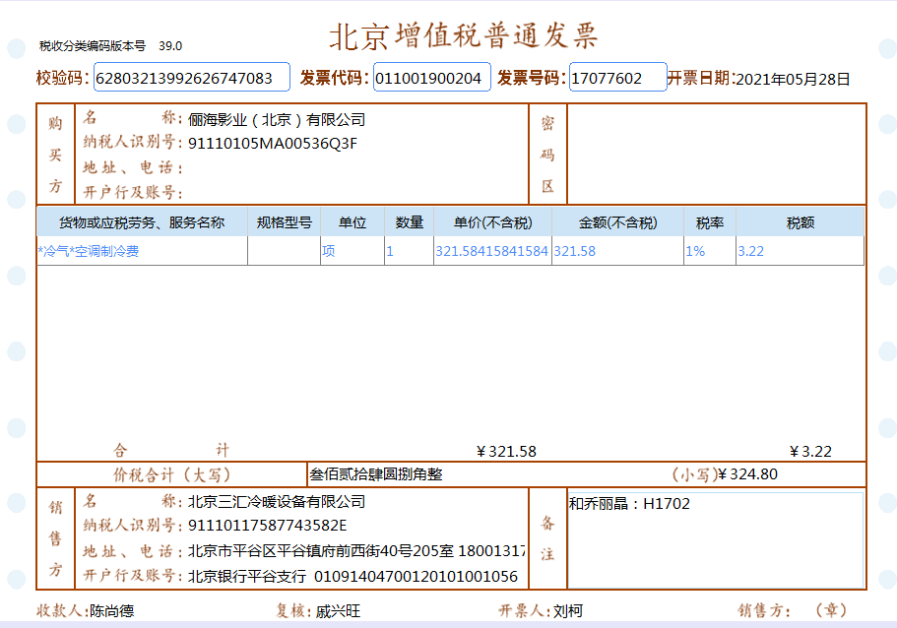This screenshot has height=628, width=897.
Task: Click the 备注 field with 和乔丽晶：H1702
Action: 715,539
